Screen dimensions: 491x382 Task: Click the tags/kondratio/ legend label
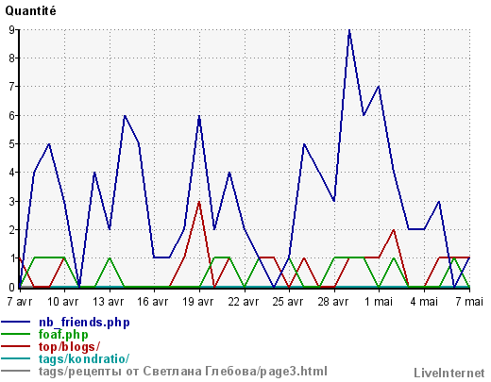84,358
